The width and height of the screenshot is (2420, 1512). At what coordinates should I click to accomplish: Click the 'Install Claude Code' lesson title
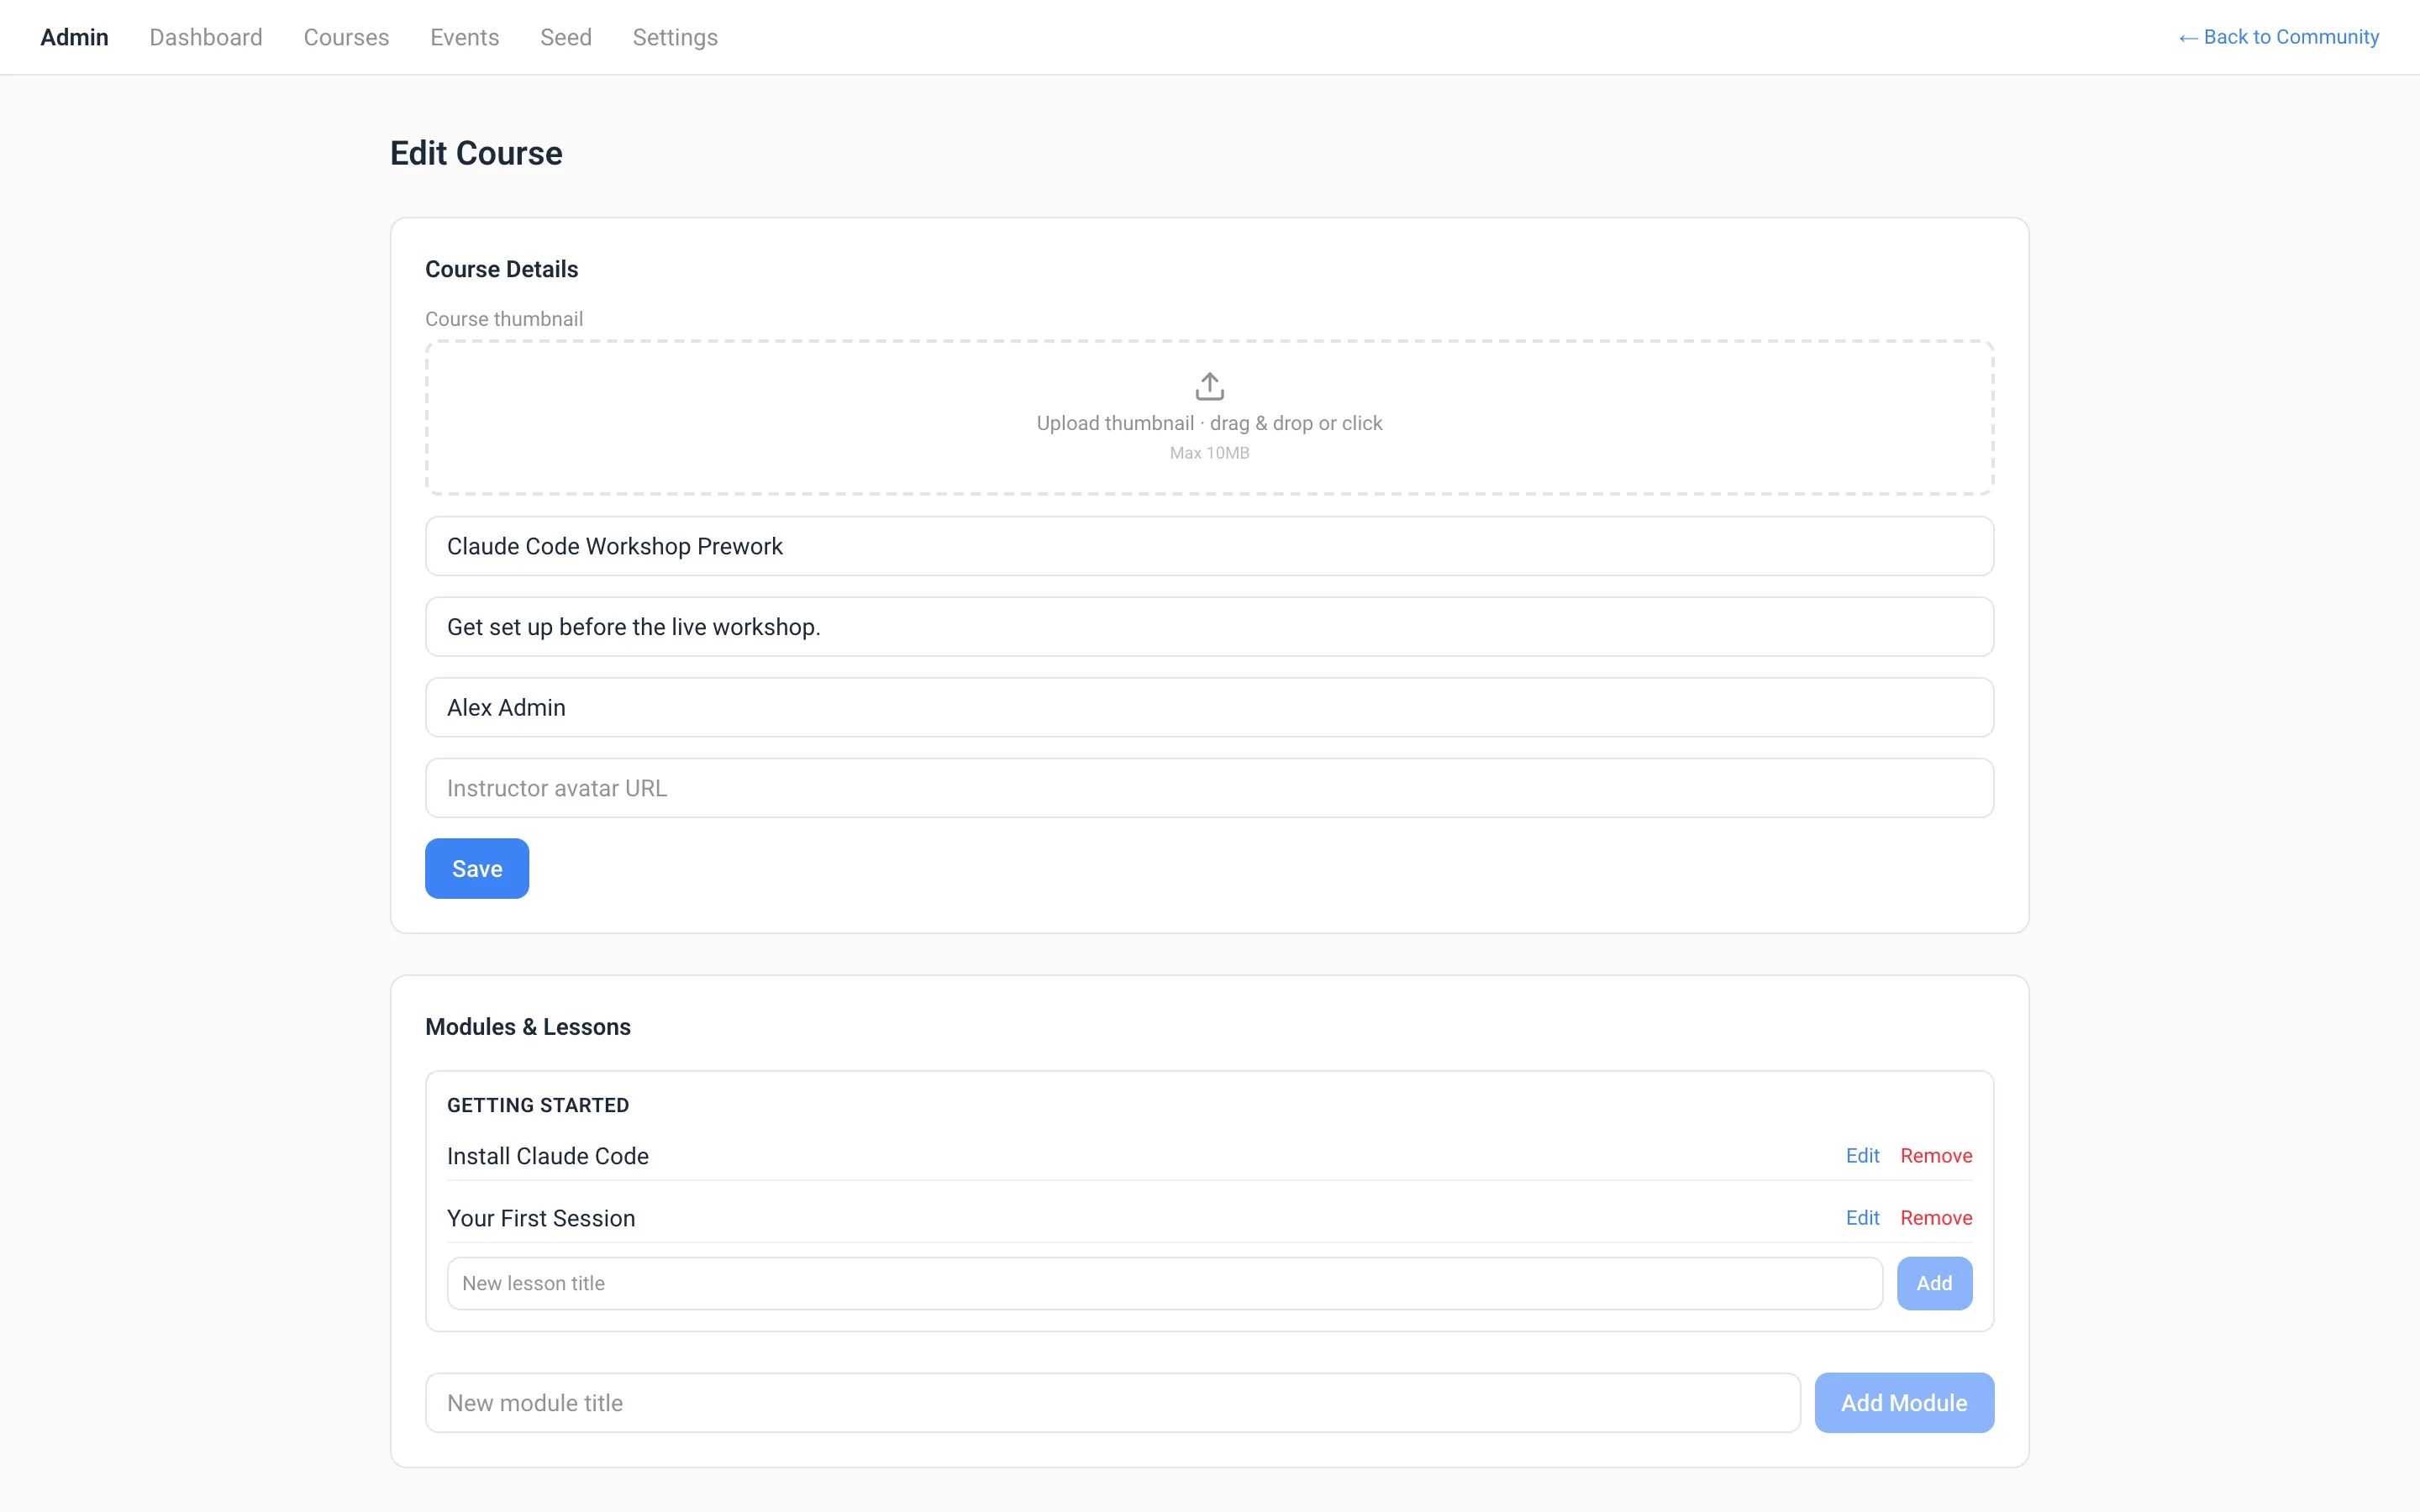click(x=548, y=1156)
